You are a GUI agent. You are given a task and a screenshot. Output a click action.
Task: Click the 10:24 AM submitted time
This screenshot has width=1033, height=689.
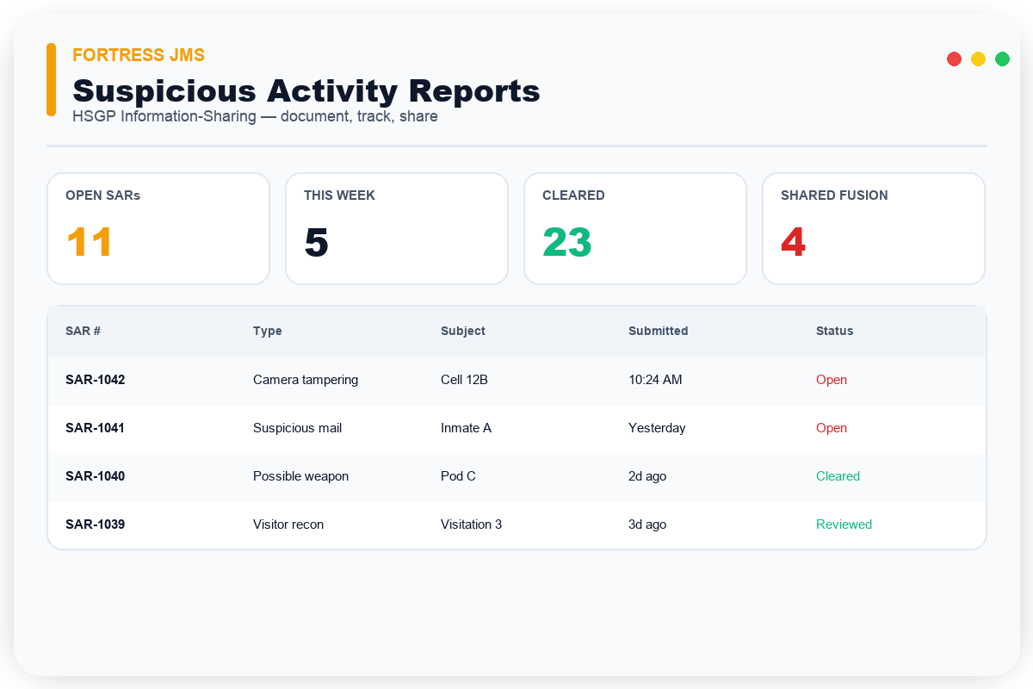[655, 380]
